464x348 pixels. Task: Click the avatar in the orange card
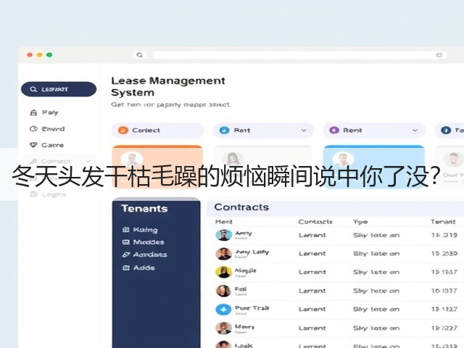(132, 159)
